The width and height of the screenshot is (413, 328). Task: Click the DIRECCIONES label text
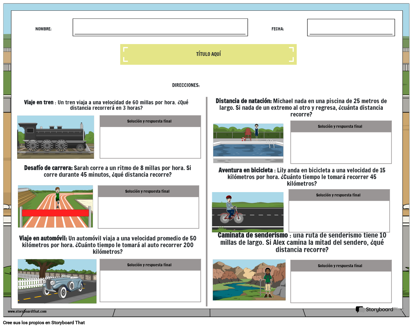coord(186,85)
